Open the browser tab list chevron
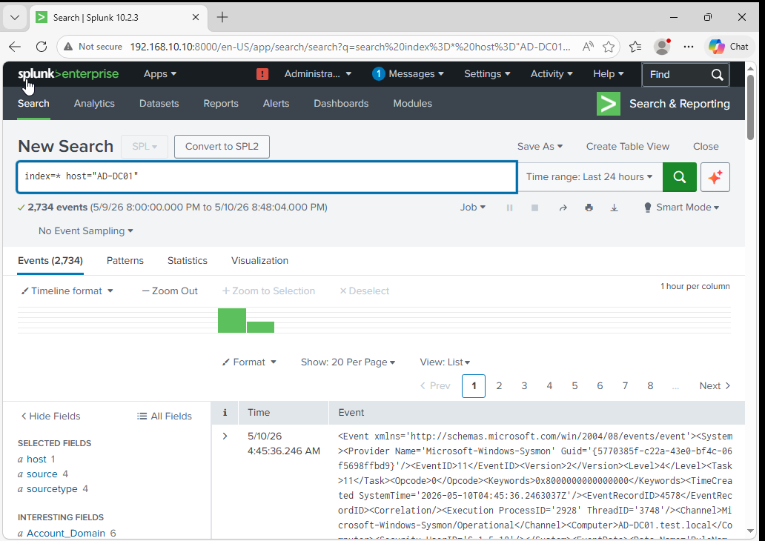This screenshot has width=765, height=541. (x=15, y=18)
